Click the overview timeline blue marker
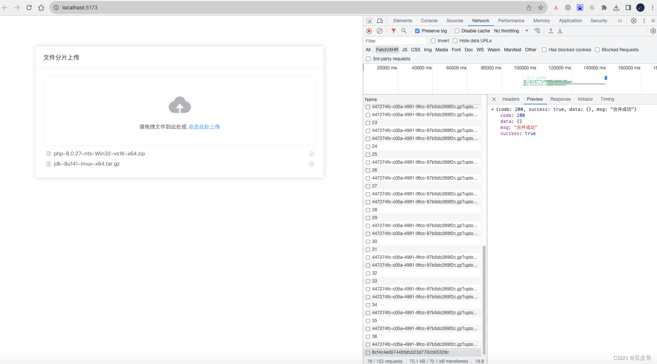Screen dimensions: 657x364 (606, 78)
